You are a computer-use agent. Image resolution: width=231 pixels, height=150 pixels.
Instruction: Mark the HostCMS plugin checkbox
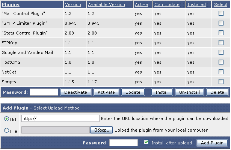coord(221,62)
